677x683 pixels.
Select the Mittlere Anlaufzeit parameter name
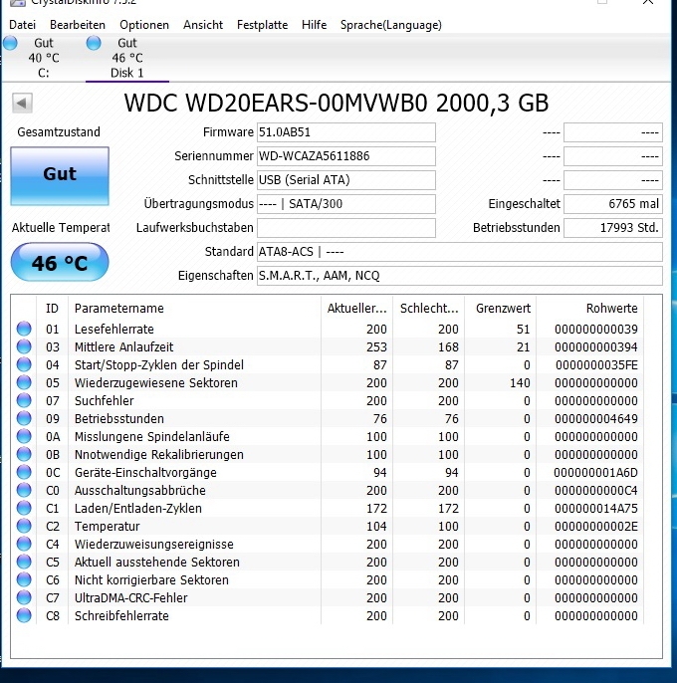tap(123, 346)
